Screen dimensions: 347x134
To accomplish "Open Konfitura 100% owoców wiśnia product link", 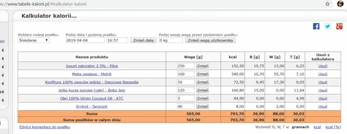I will 91,82.
